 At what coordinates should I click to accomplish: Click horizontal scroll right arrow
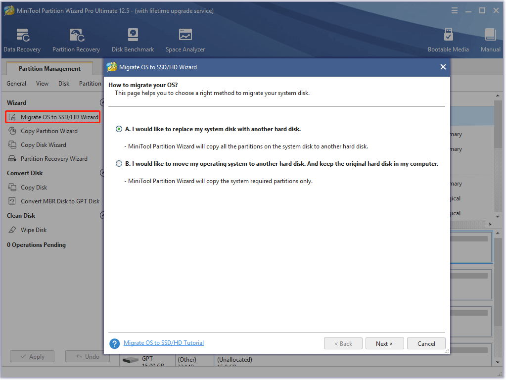pos(490,224)
